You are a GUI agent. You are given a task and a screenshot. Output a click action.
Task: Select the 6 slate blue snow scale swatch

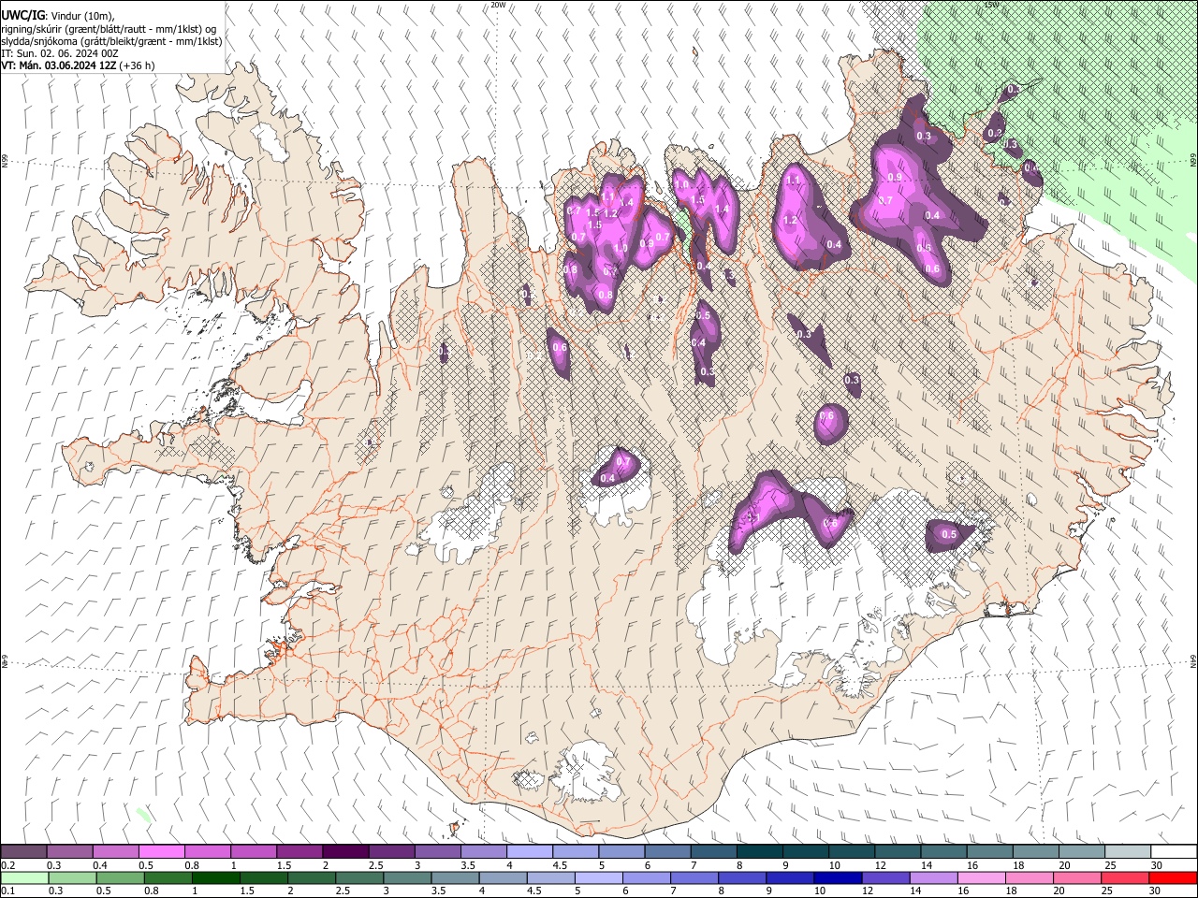click(x=666, y=852)
